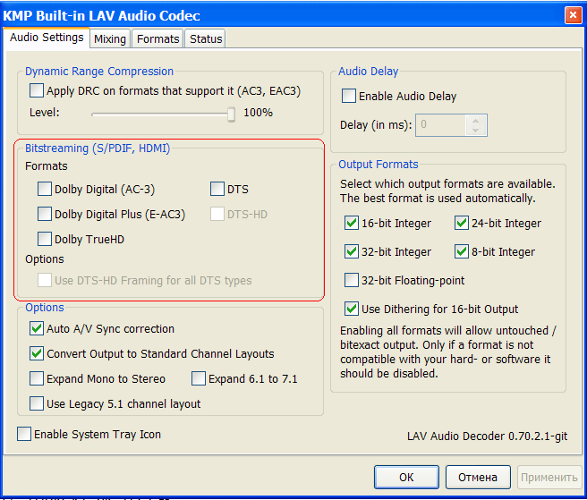Disable Auto A/V Sync correction
Image resolution: width=587 pixels, height=500 pixels.
[37, 328]
